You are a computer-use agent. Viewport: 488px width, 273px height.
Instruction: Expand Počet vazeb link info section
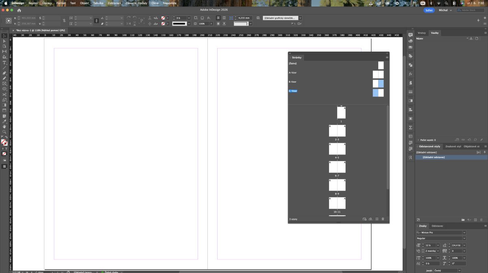tap(418, 140)
